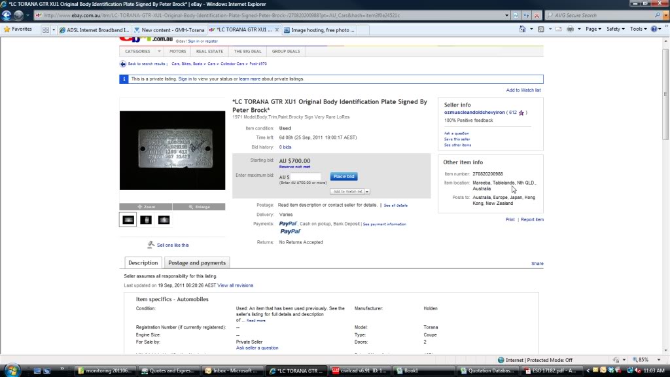Click Enlarge button under item photo

[199, 207]
